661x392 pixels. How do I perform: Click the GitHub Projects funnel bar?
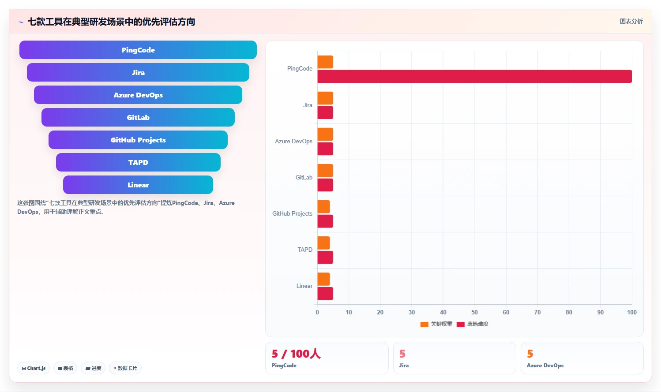point(138,140)
